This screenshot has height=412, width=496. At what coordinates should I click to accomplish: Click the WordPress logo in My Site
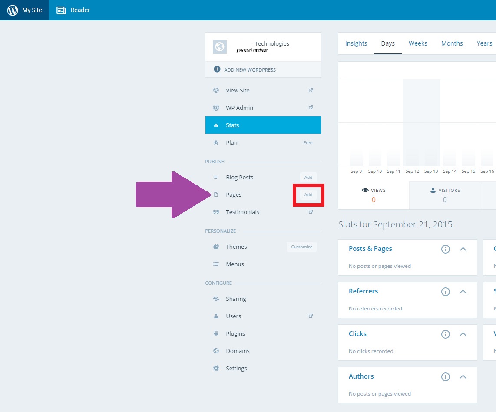pos(13,10)
